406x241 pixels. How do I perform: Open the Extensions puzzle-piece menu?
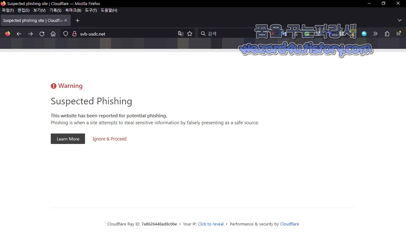tap(387, 34)
